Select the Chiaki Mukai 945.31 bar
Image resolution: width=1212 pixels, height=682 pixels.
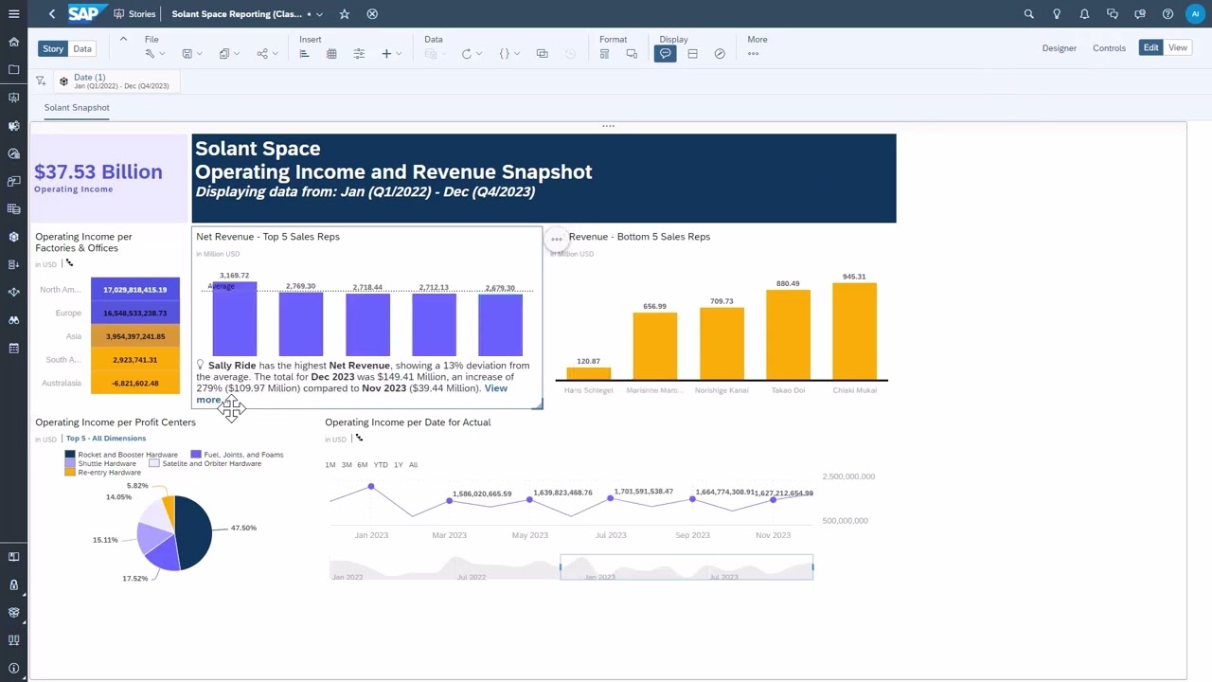click(x=854, y=331)
